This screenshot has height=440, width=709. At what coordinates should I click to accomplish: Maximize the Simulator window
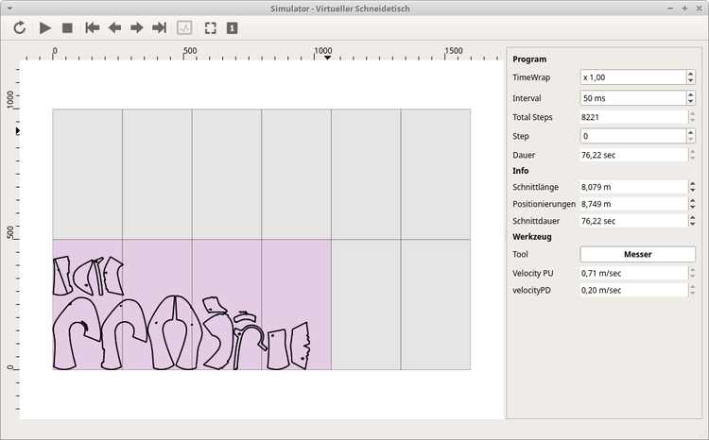click(x=684, y=8)
